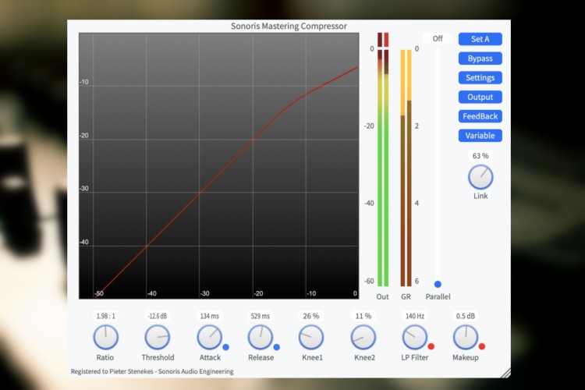
Task: Click the clip indicator above Out meter
Action: point(383,40)
